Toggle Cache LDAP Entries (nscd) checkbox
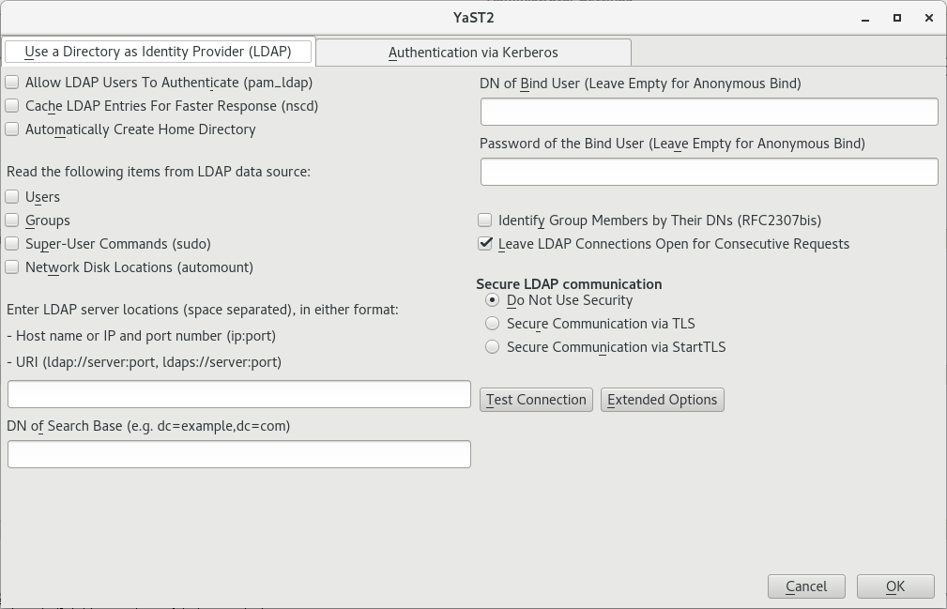The image size is (947, 609). [x=12, y=106]
